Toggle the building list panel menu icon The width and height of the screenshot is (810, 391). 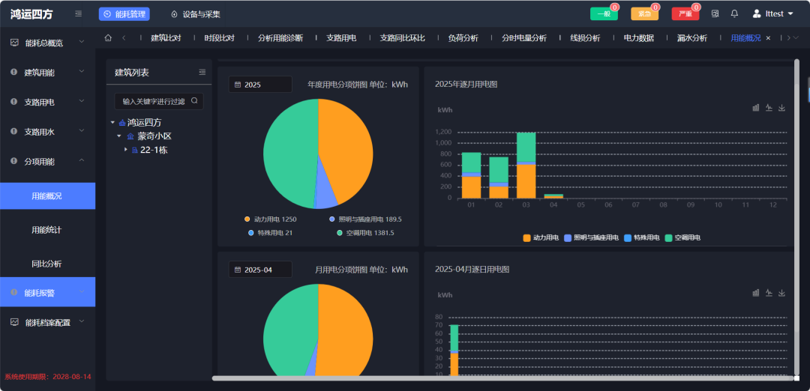click(202, 73)
